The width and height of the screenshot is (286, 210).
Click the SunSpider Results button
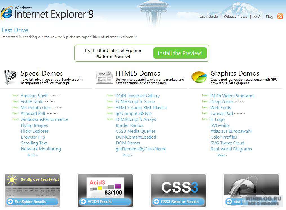click(x=32, y=202)
